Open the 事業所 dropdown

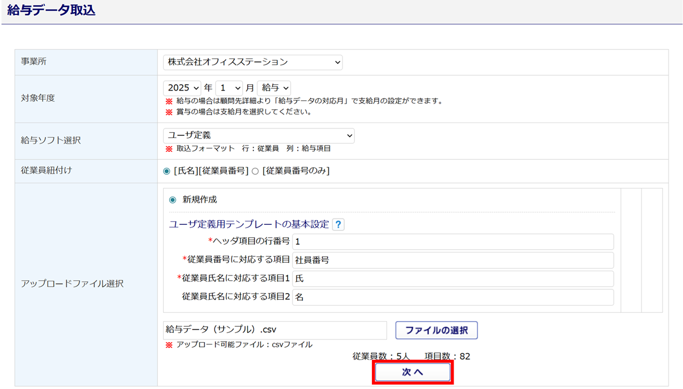point(252,62)
